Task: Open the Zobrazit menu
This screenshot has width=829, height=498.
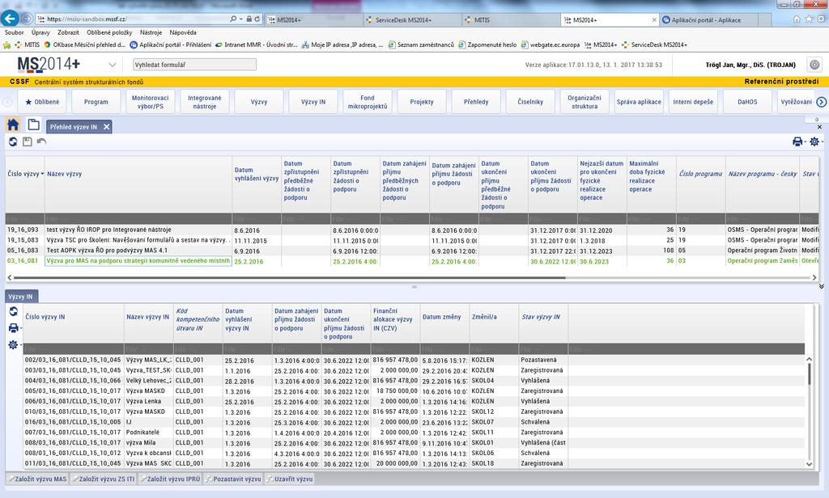Action: tap(68, 33)
